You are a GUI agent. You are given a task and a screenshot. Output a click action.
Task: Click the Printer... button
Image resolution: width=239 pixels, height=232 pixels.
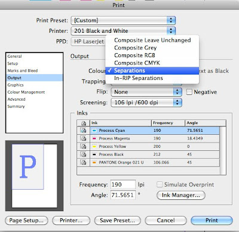pyautogui.click(x=71, y=220)
